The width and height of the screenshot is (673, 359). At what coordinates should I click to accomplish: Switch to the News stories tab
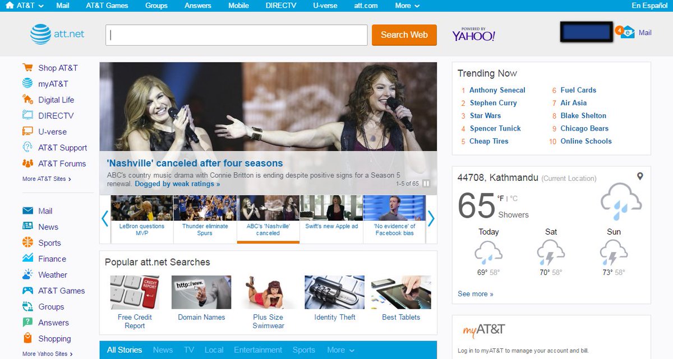pyautogui.click(x=163, y=350)
